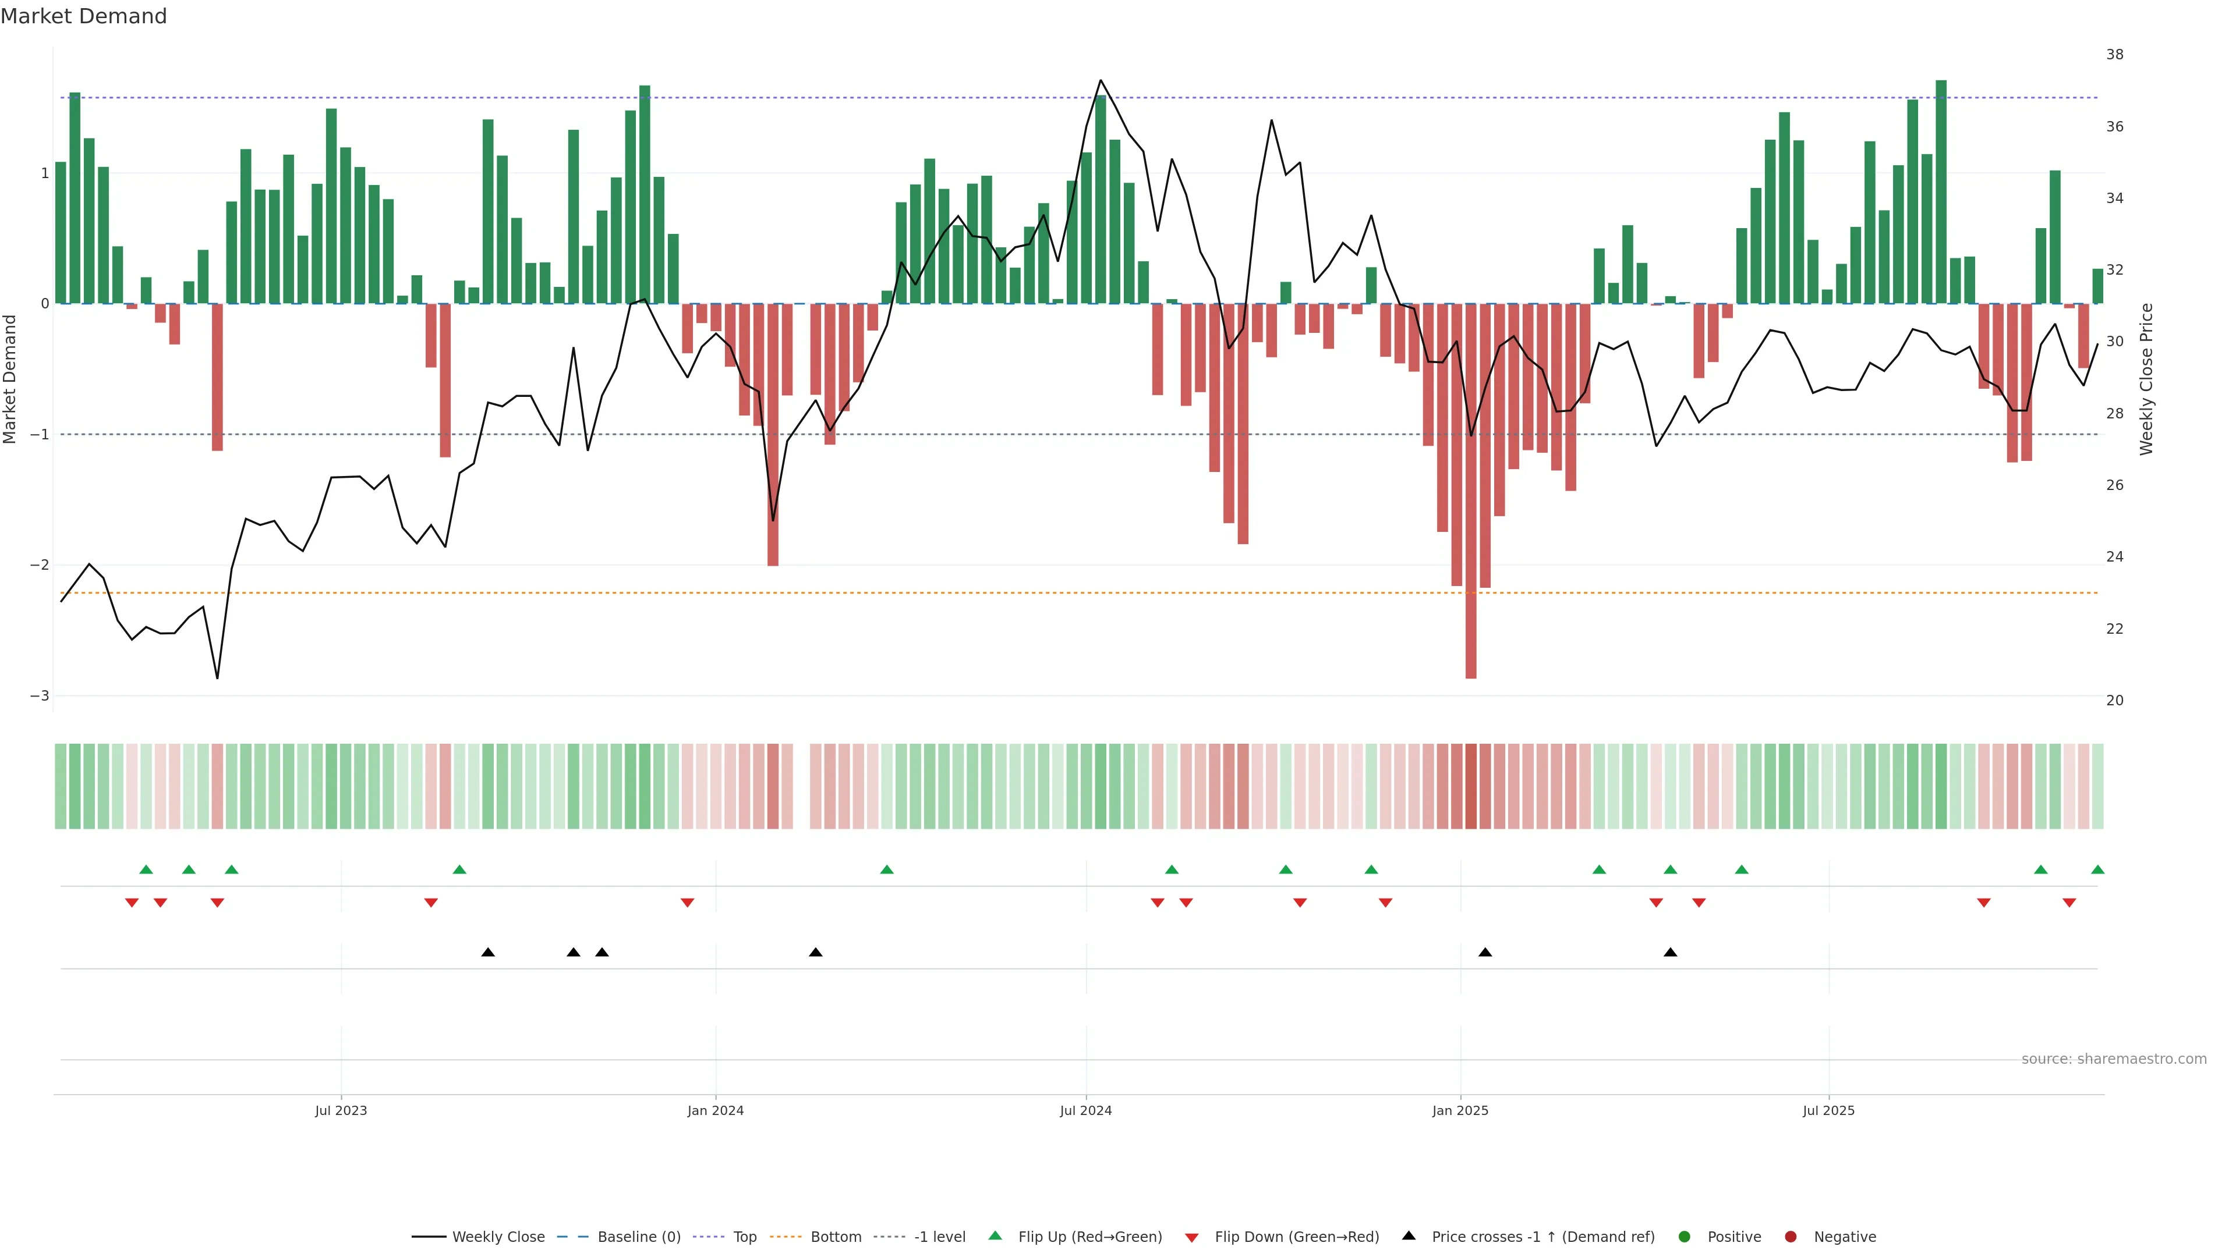Viewport: 2236px width, 1257px height.
Task: Click the Jan 2025 axis label
Action: click(1460, 1110)
